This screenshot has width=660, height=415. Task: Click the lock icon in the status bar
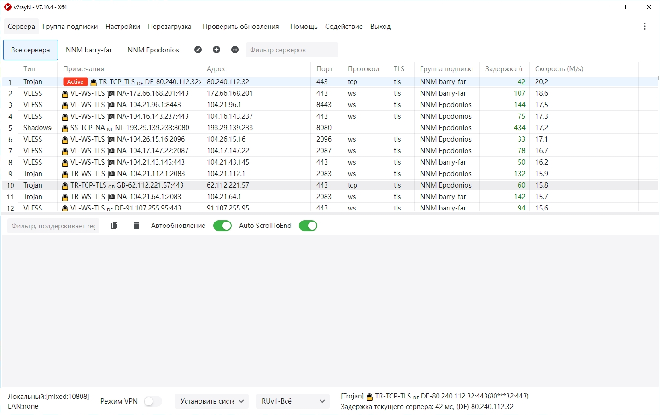click(369, 397)
